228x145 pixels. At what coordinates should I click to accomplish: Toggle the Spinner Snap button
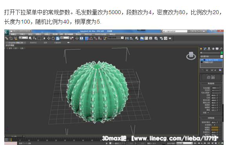pos(100,38)
